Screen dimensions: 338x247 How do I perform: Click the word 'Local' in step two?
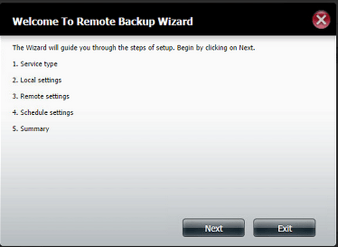[x=28, y=80]
